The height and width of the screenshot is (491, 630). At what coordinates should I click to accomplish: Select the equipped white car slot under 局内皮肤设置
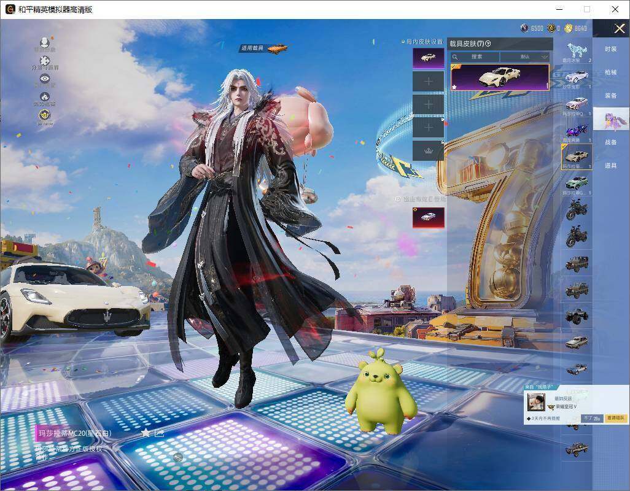tap(429, 58)
